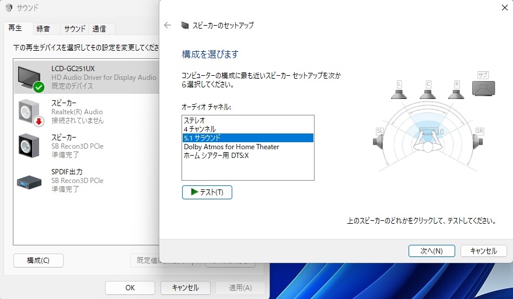513x299 pixels.
Task: Click the Realtek(R) Audio speaker icon
Action: pyautogui.click(x=30, y=112)
